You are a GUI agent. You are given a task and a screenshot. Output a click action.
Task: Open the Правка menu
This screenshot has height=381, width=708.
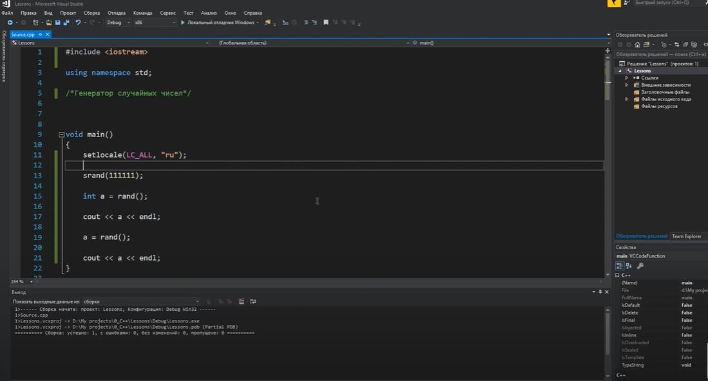[x=28, y=13]
